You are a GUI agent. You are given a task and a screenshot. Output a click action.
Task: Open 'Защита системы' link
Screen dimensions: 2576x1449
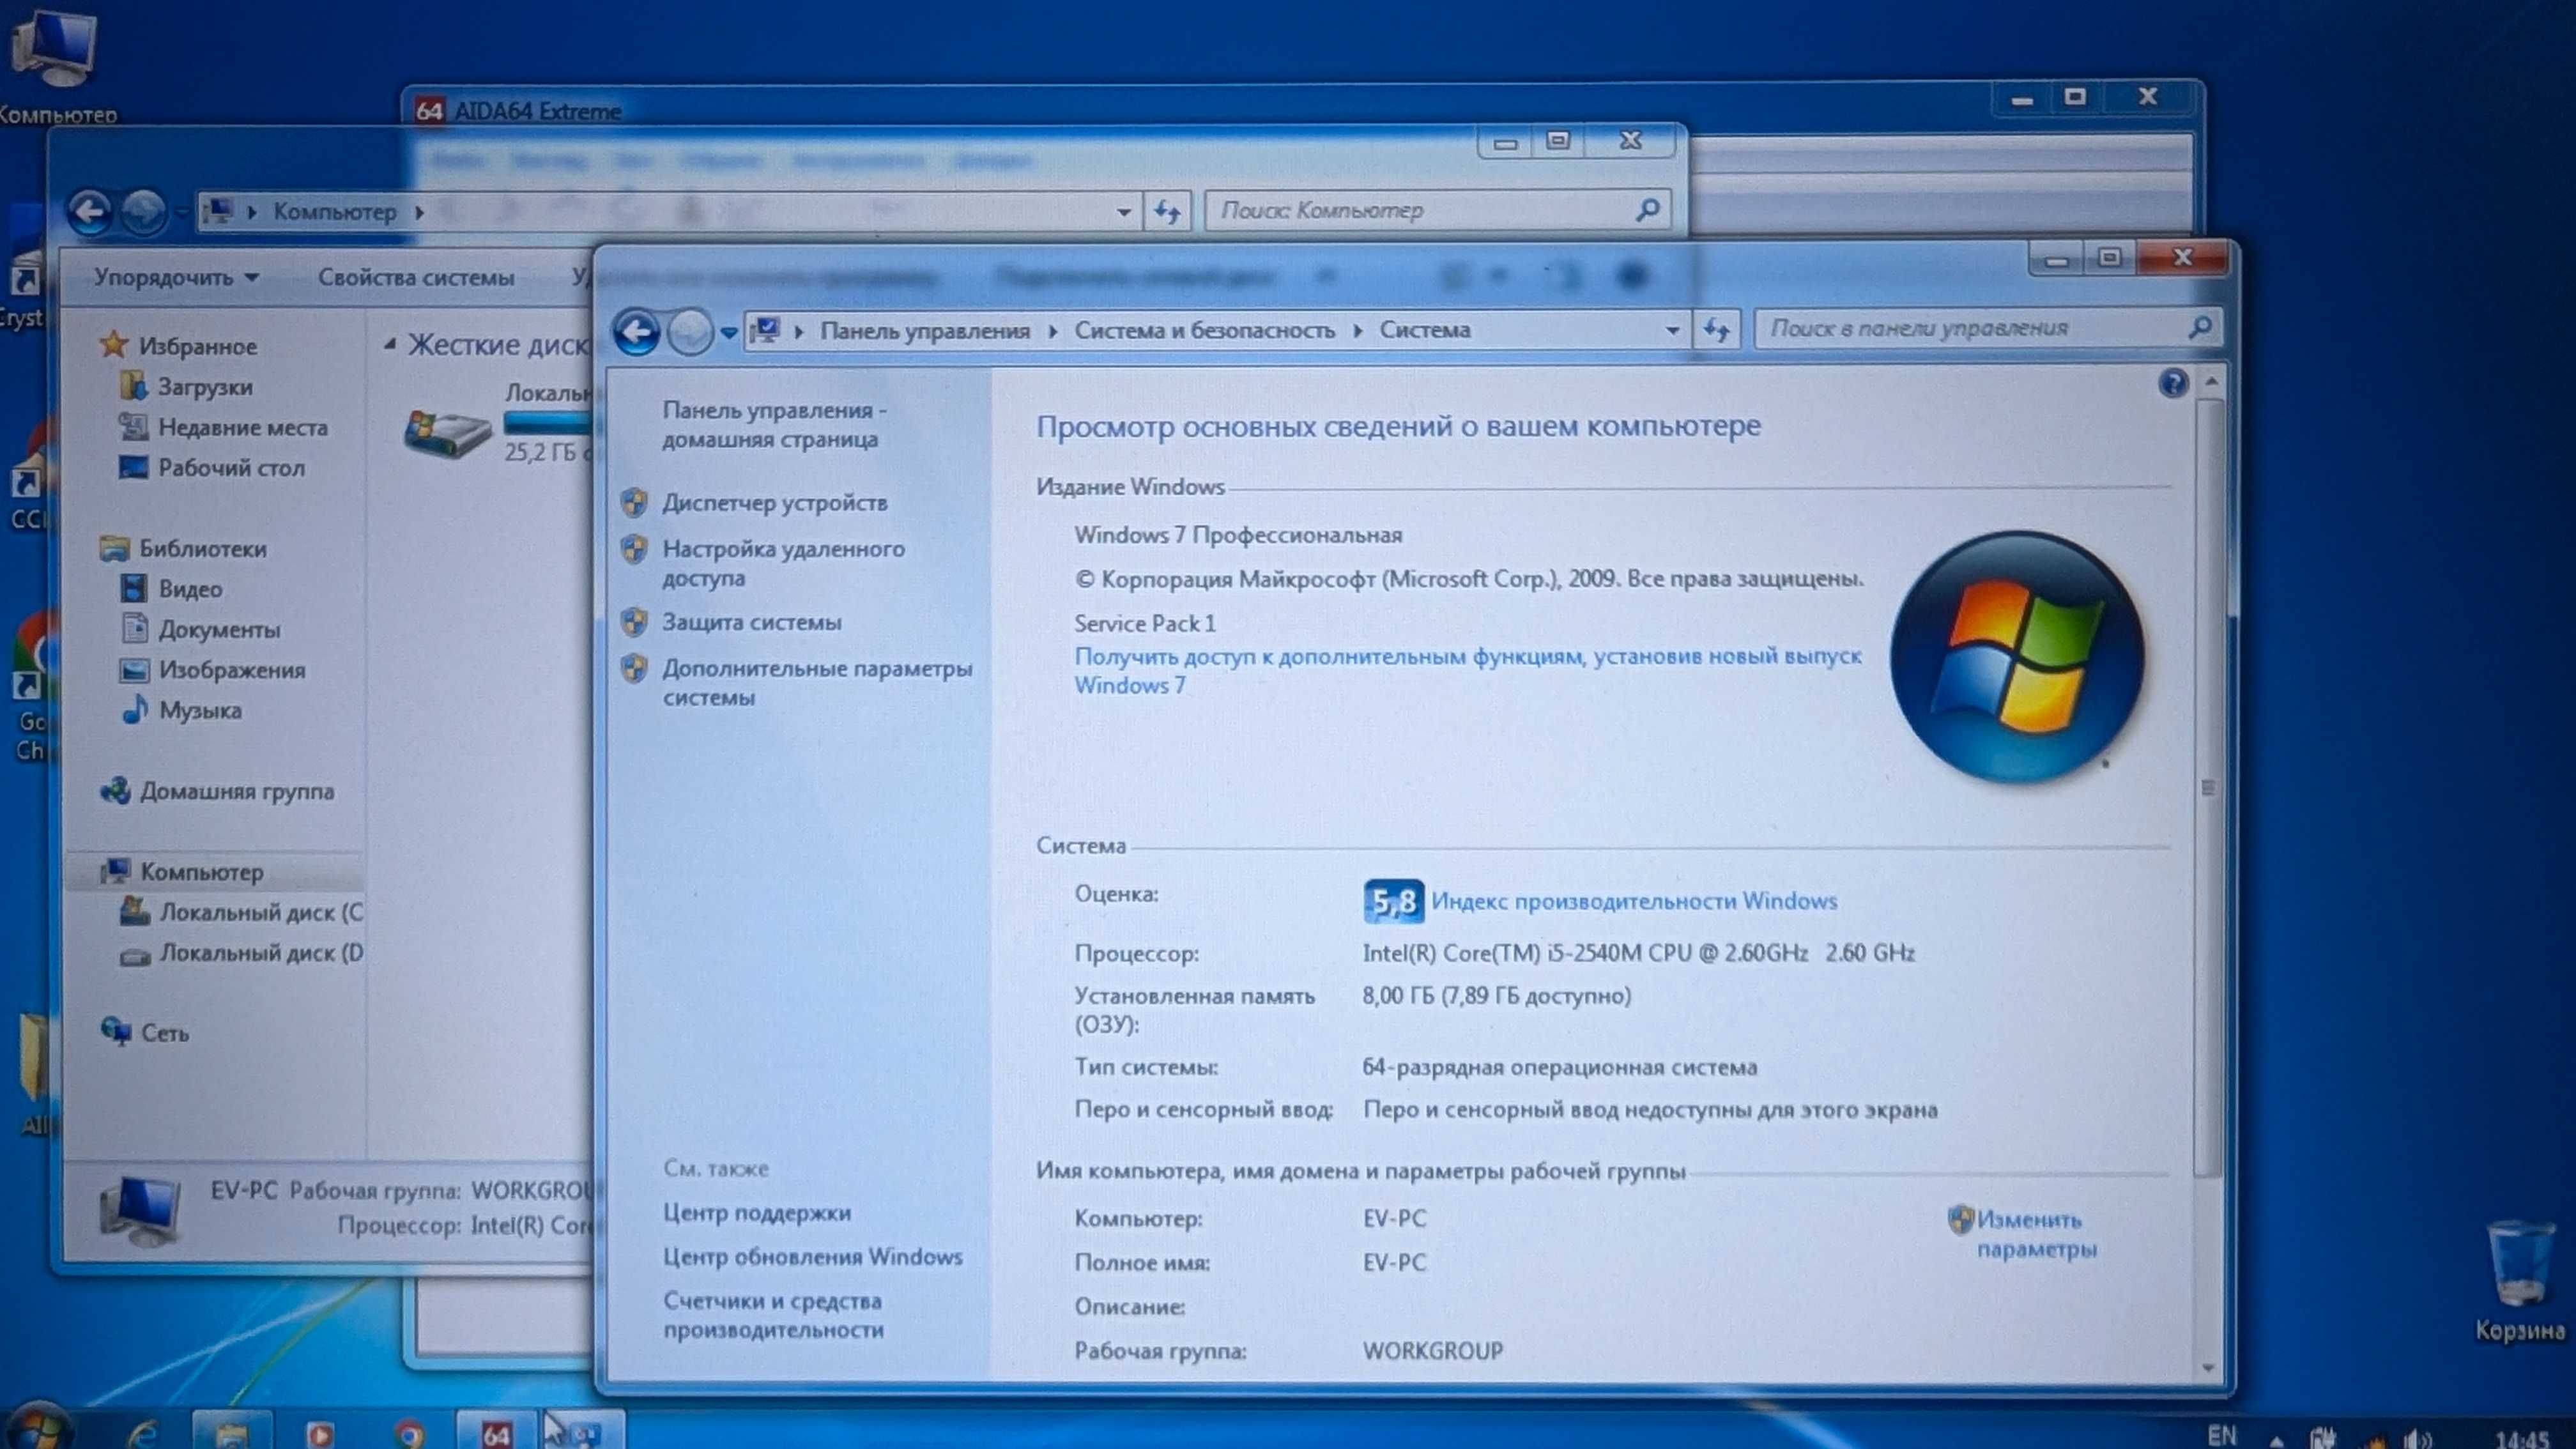pyautogui.click(x=752, y=622)
